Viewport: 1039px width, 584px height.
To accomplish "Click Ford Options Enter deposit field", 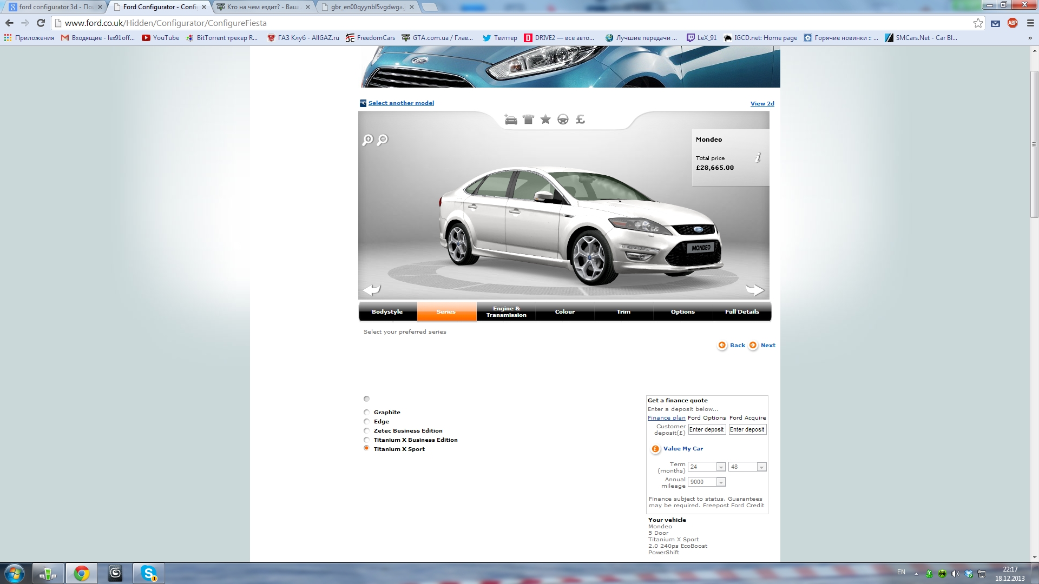I will (707, 429).
